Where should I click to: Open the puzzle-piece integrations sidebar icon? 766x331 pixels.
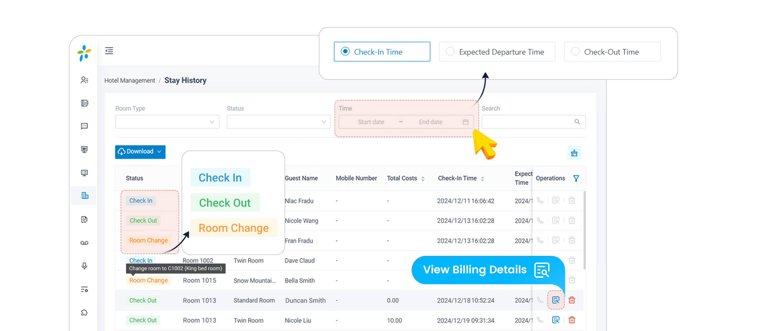84,313
